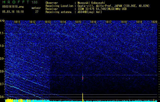Click the 0.6 kHz frequency label

[2, 97]
